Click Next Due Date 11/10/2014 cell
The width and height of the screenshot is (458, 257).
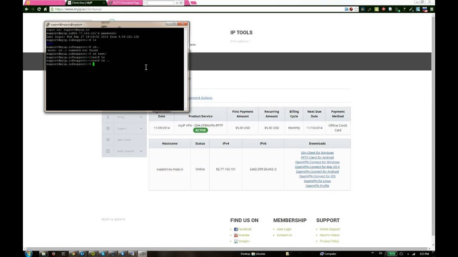pos(314,128)
